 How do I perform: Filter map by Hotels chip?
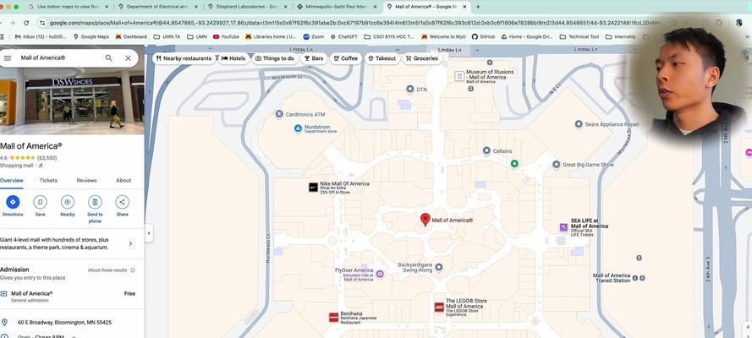233,58
